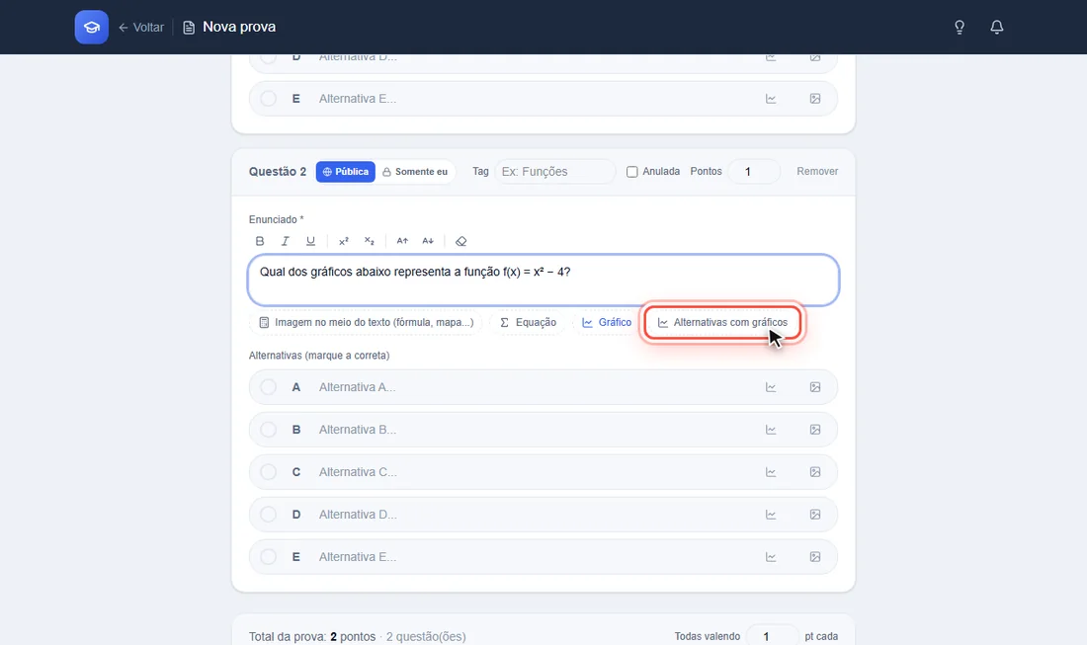Screen dimensions: 1087x645
Task: Add chart to Alternativa B
Action: coord(771,430)
